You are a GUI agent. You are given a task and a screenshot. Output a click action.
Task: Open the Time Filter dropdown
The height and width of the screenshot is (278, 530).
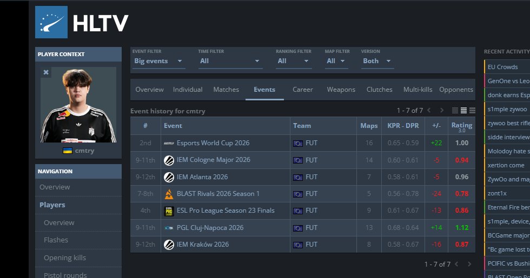[x=230, y=61]
